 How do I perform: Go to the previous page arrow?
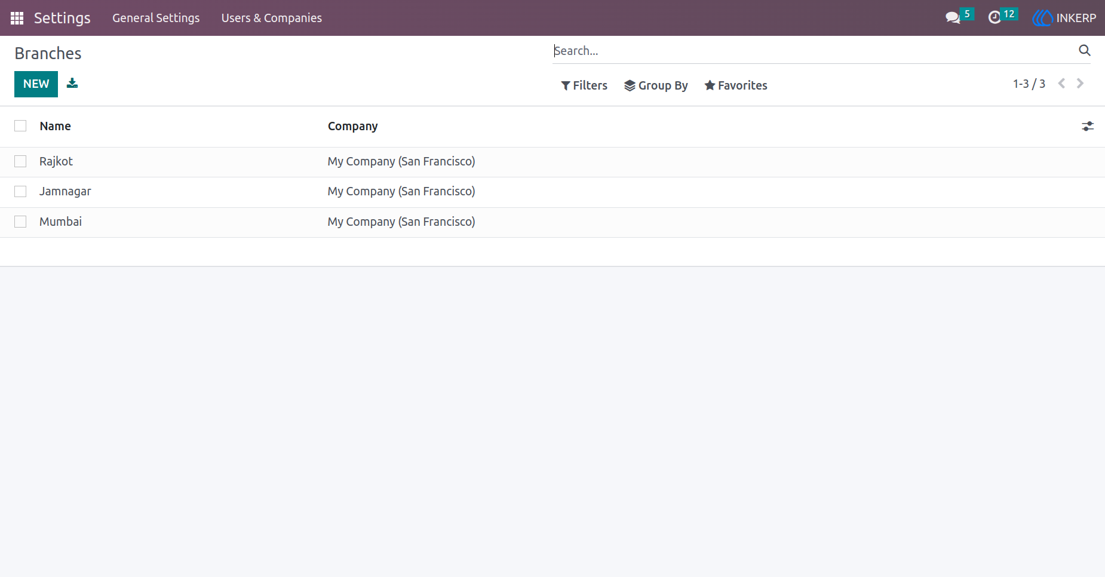pos(1061,84)
